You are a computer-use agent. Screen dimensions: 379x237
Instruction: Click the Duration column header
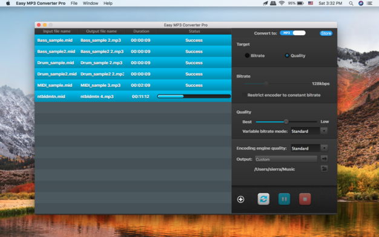pos(141,32)
